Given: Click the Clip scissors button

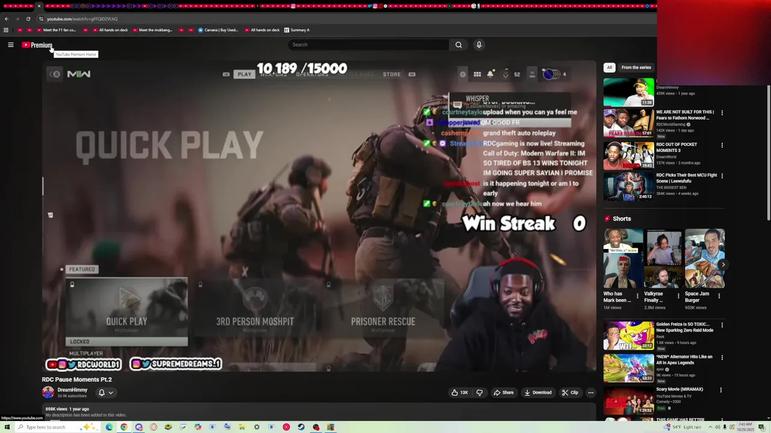Looking at the screenshot, I should pyautogui.click(x=570, y=393).
